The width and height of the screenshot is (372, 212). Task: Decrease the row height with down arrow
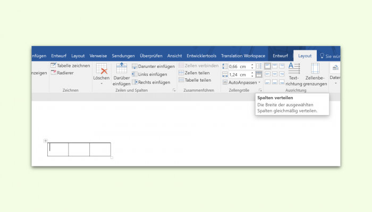(252, 68)
